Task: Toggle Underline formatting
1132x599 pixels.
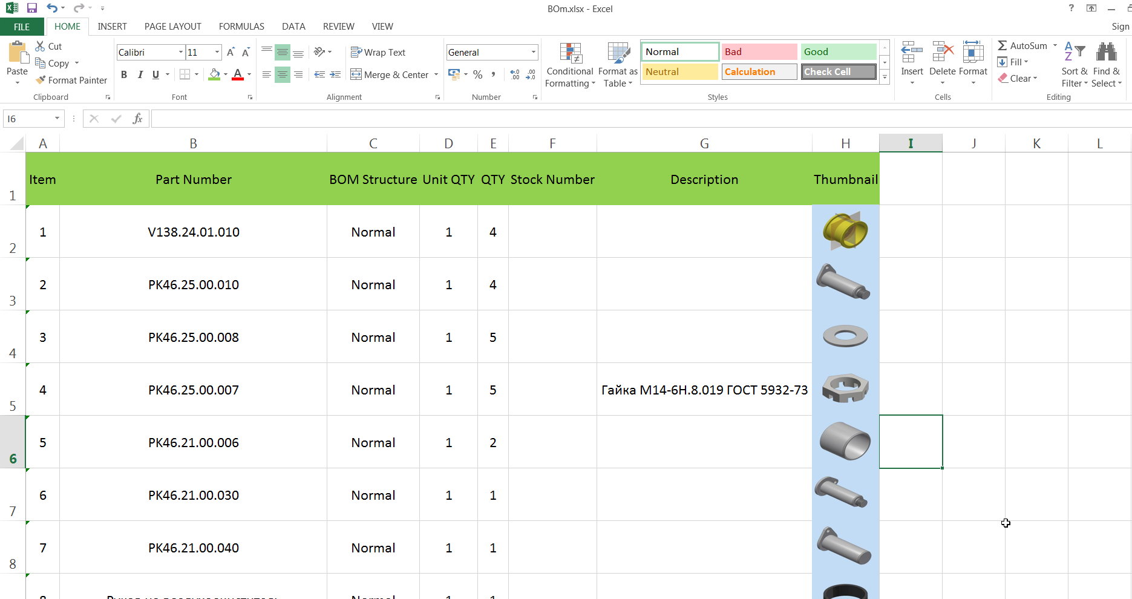Action: tap(154, 74)
